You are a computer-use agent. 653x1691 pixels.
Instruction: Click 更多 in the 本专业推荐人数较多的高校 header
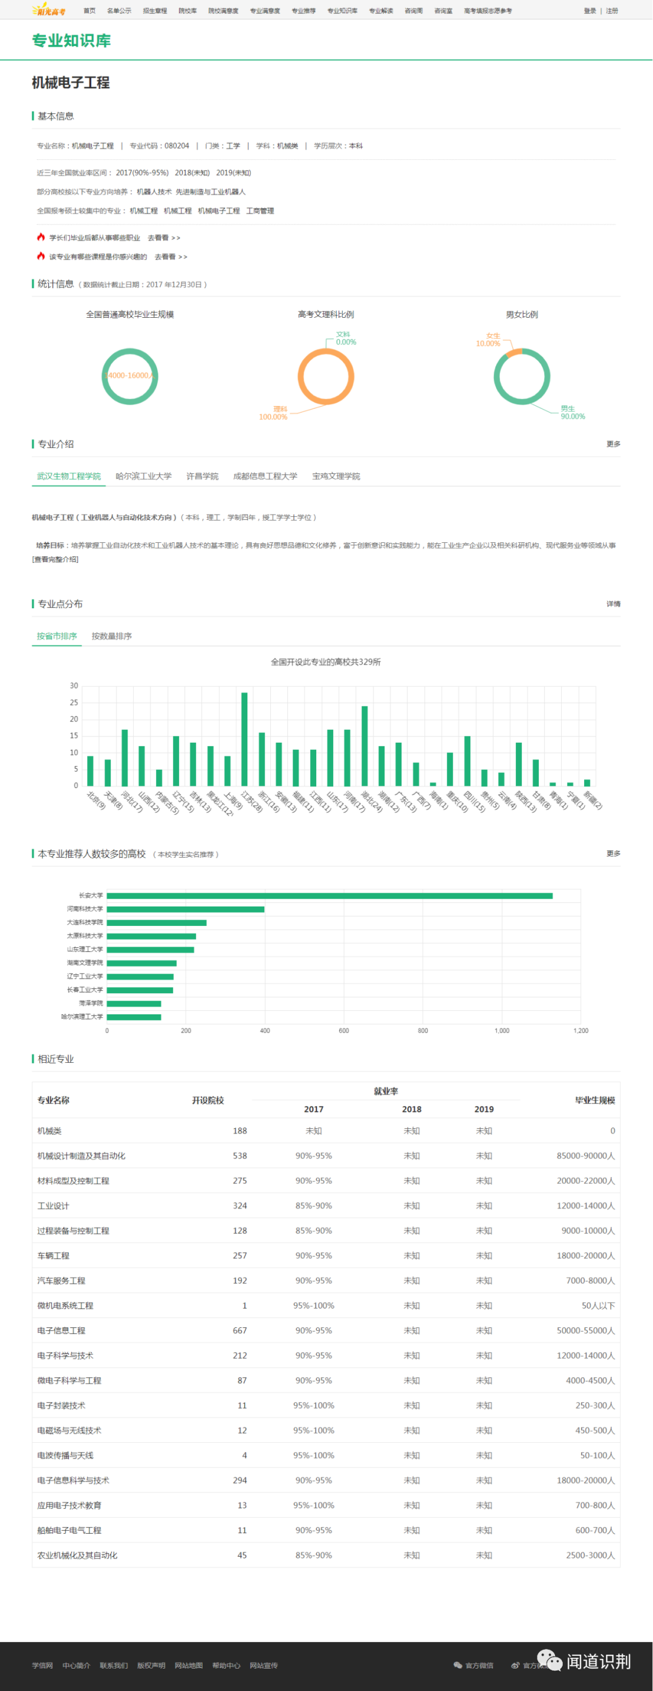point(613,853)
